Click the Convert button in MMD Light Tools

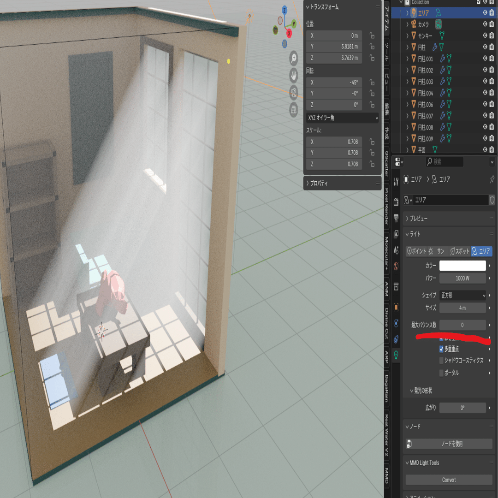[449, 480]
